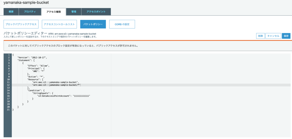Image resolution: width=292 pixels, height=139 pixels.
Task: Switch to the プロパティ tab
Action: (30, 12)
